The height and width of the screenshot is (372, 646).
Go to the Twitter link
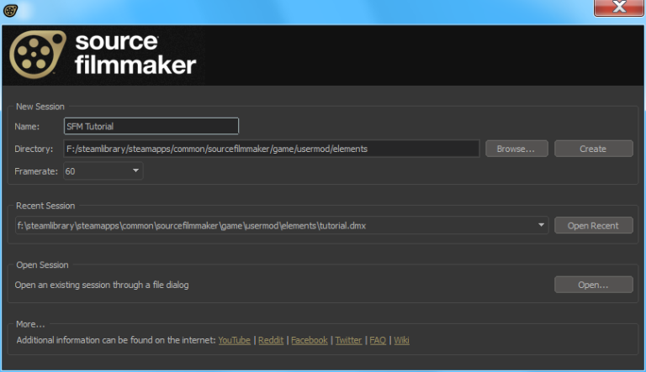coord(348,340)
